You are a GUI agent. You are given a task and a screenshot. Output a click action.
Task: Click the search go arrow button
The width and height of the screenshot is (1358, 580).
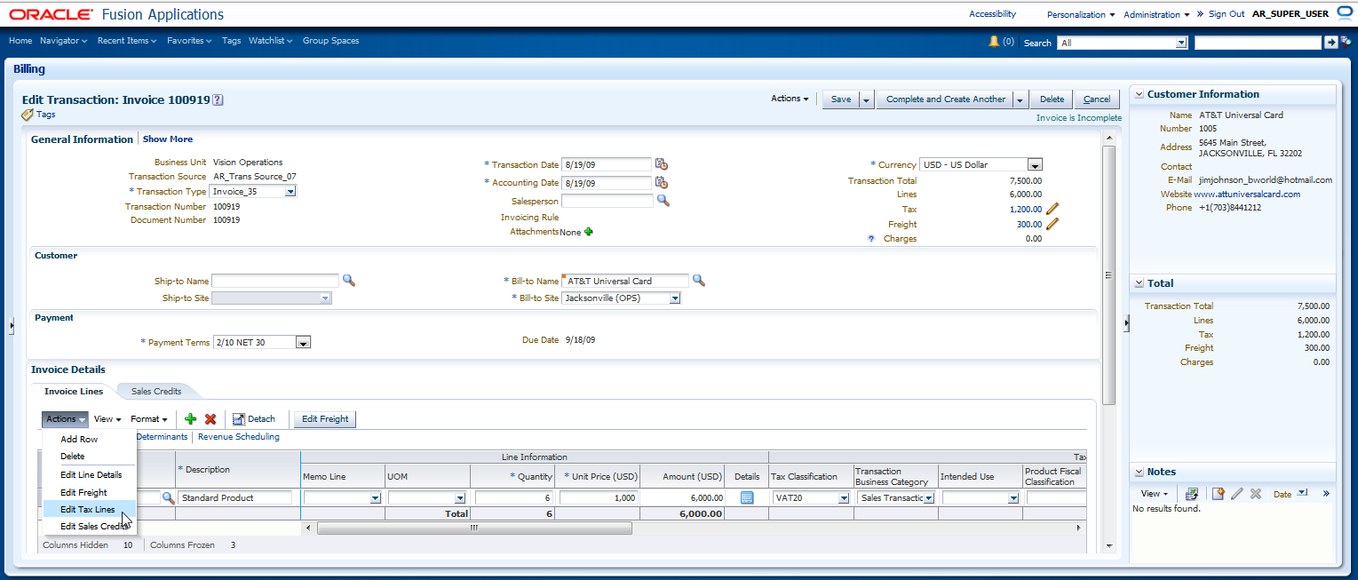[1330, 43]
